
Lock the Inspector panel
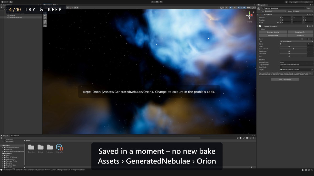pos(310,5)
